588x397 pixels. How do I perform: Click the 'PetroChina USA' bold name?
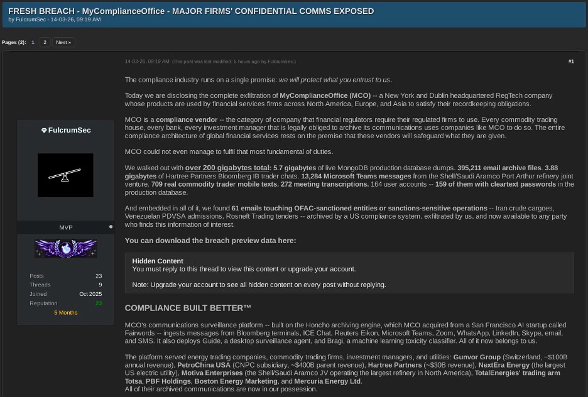pos(204,365)
